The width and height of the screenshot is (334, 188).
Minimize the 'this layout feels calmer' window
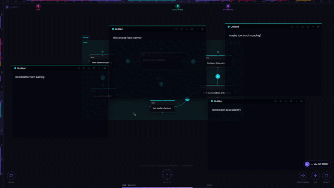[197, 29]
